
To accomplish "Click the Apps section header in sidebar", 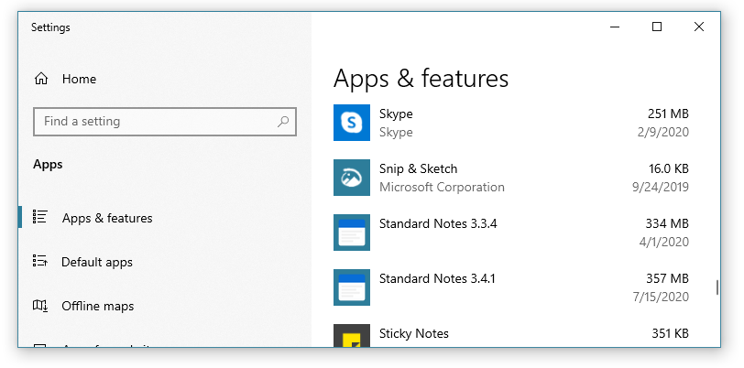I will [x=48, y=165].
